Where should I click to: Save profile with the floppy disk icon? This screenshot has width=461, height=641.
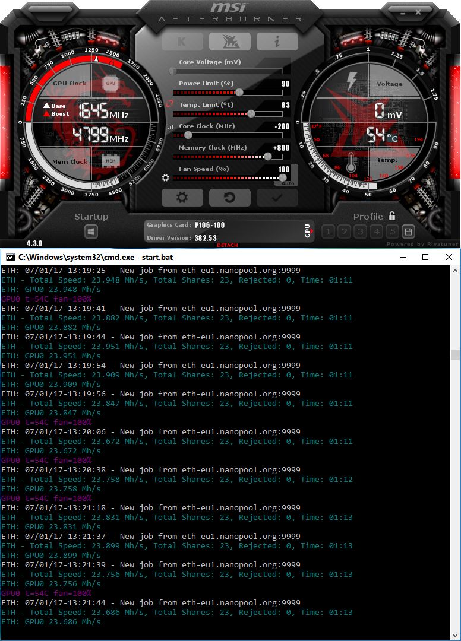point(408,232)
